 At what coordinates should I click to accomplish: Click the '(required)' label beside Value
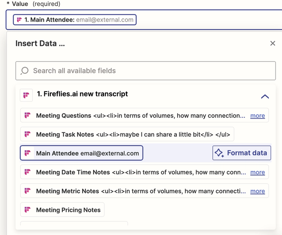[46, 4]
